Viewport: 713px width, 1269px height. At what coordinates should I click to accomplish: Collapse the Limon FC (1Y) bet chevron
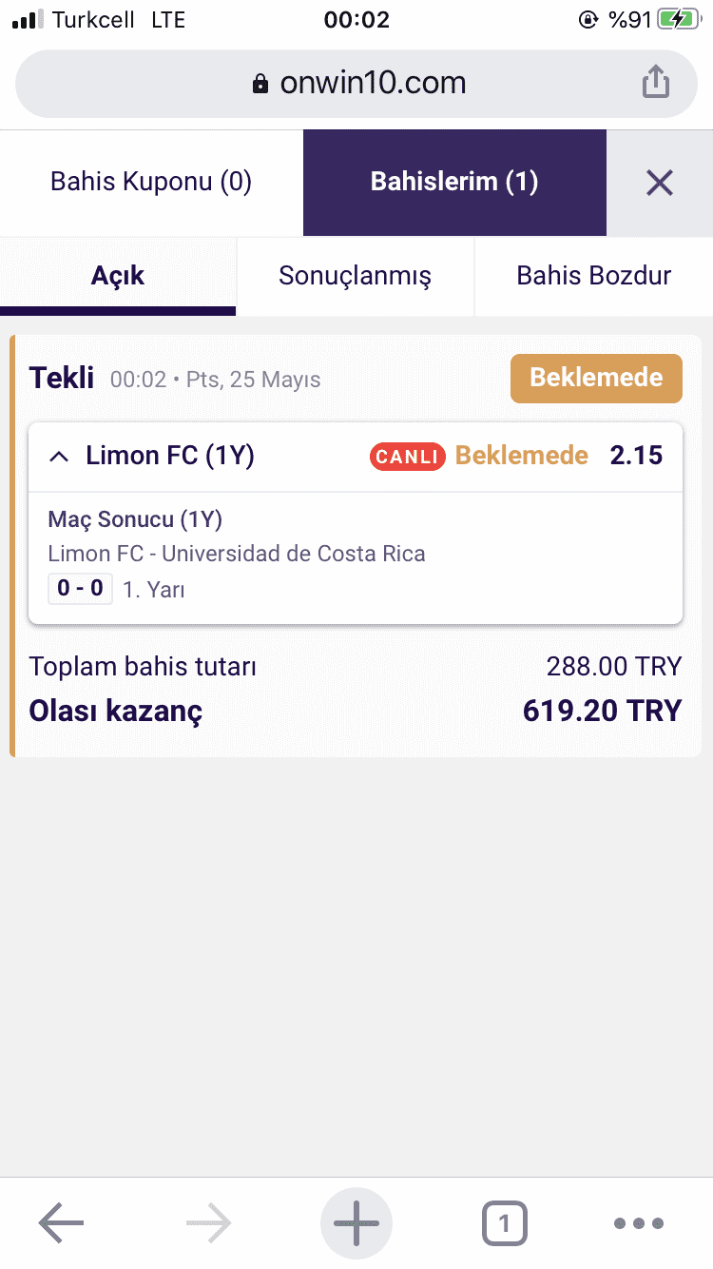pos(59,457)
